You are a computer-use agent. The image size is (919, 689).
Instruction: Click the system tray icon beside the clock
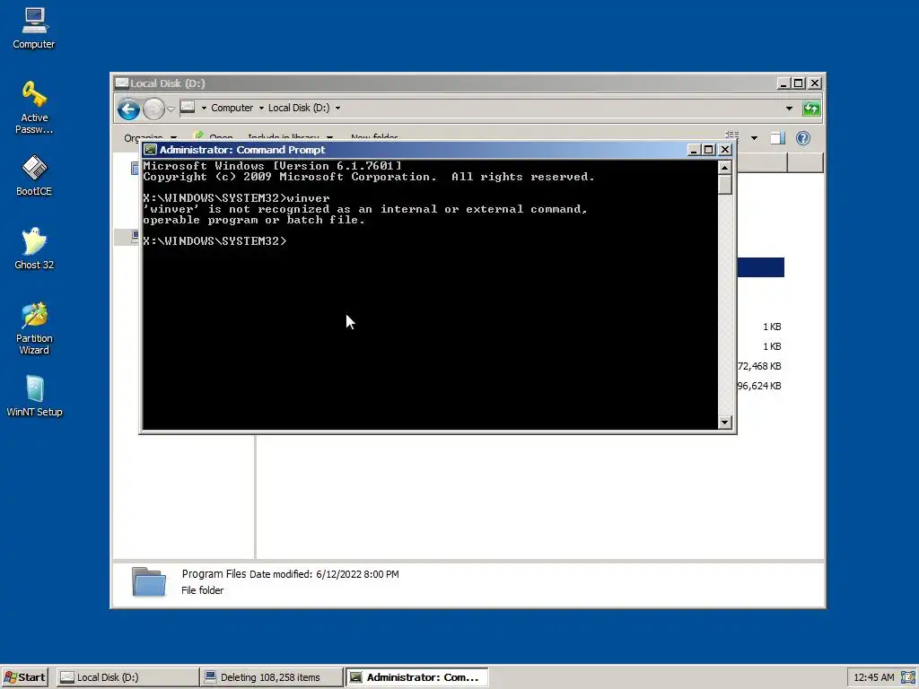click(x=908, y=677)
